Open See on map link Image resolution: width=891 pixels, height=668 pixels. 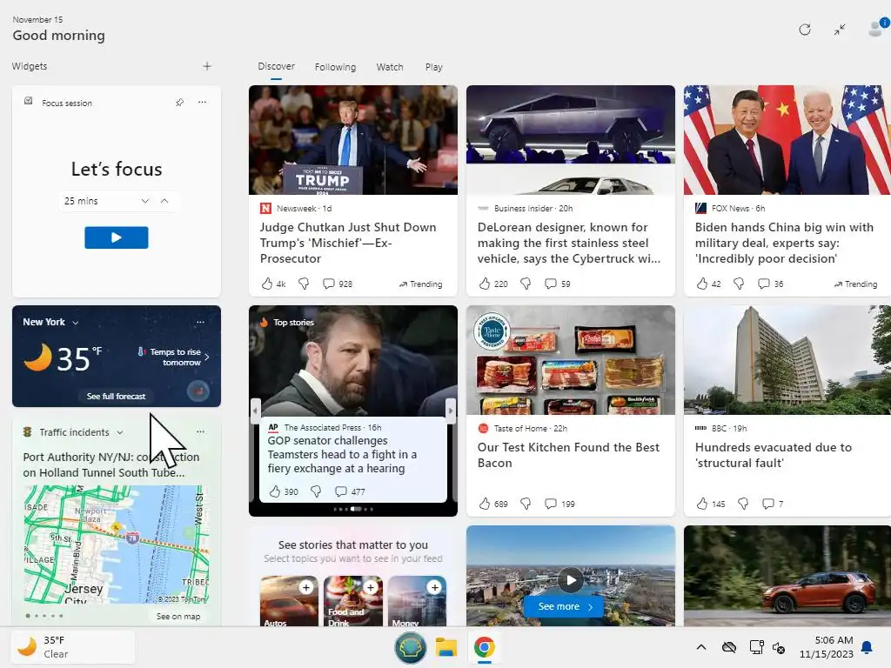[x=178, y=617]
